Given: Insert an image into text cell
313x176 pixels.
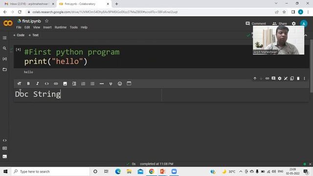Looking at the screenshot, I should 65,84.
